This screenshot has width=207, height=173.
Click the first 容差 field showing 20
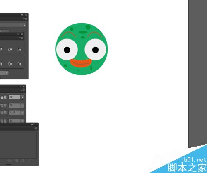coord(14,97)
